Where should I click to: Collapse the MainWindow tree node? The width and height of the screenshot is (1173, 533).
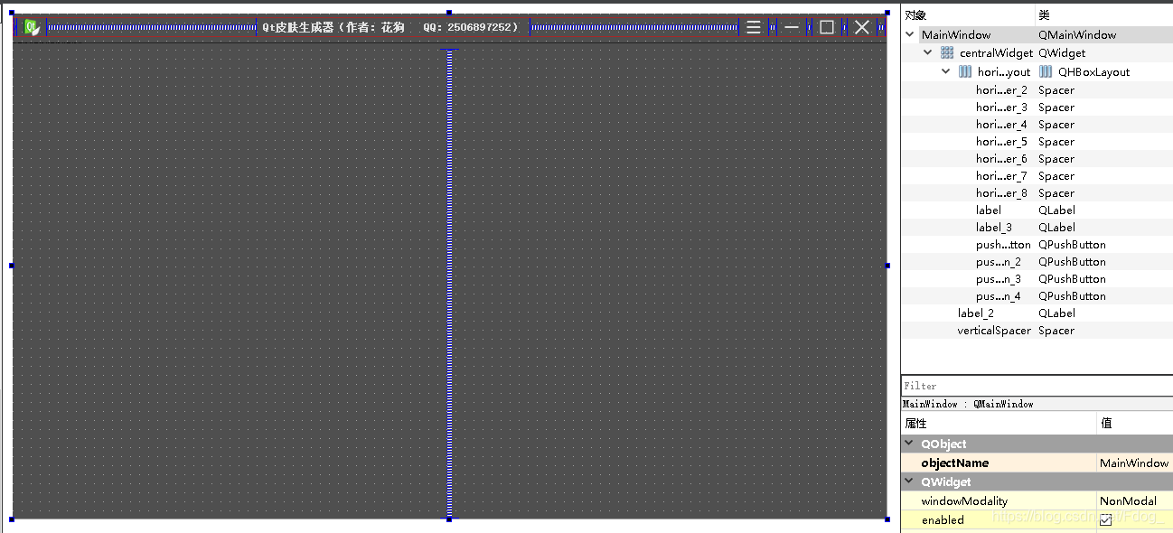[x=910, y=35]
